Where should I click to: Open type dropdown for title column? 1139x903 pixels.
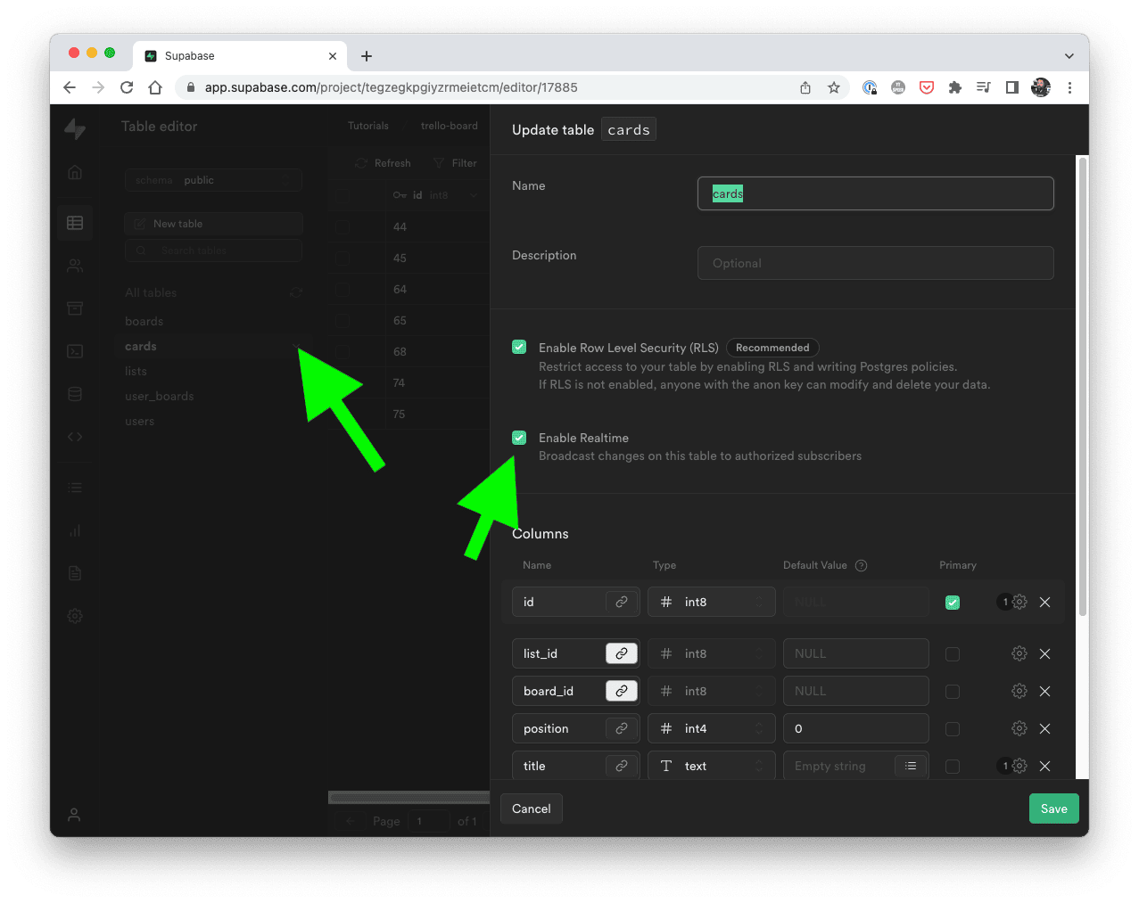coord(712,766)
